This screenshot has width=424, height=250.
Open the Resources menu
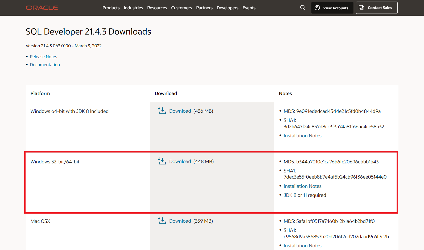(x=157, y=8)
